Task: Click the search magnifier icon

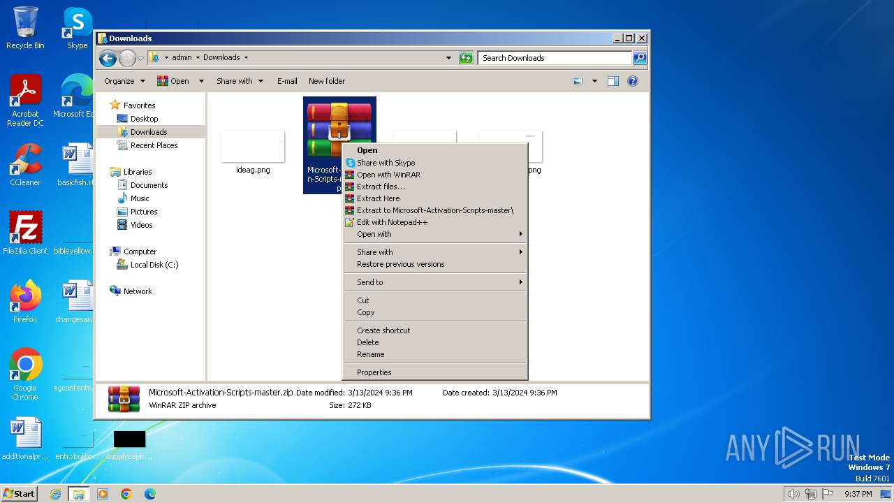Action: [x=639, y=58]
